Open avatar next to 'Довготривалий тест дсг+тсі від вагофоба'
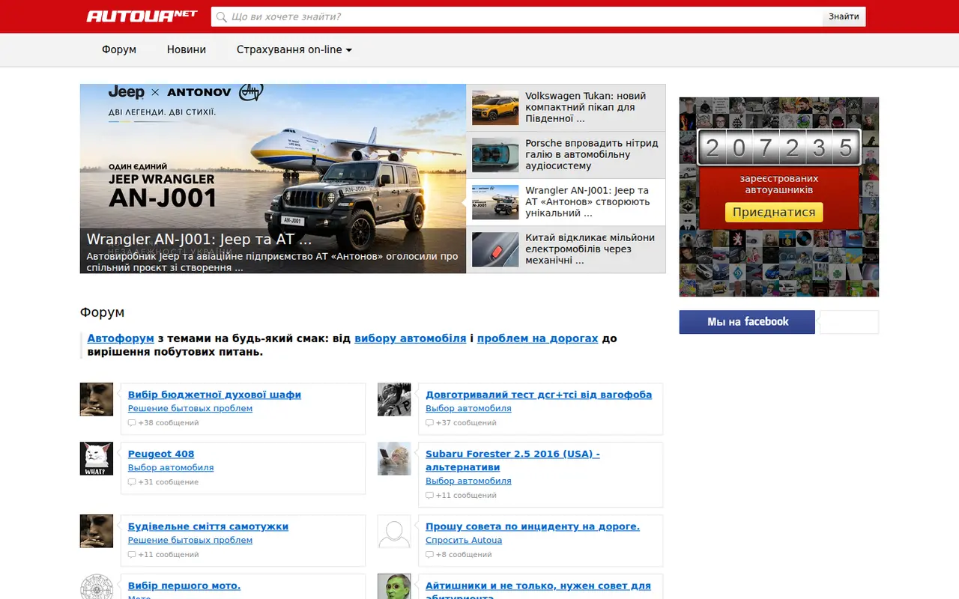The image size is (959, 599). point(394,399)
